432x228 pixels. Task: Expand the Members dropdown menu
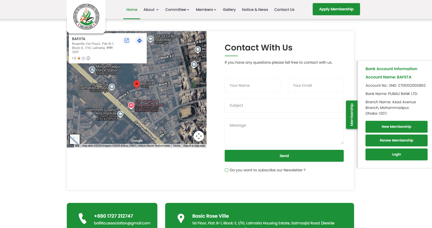tap(206, 10)
